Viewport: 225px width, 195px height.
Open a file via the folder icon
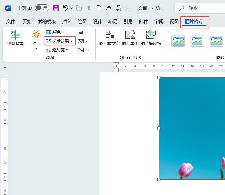[108, 8]
